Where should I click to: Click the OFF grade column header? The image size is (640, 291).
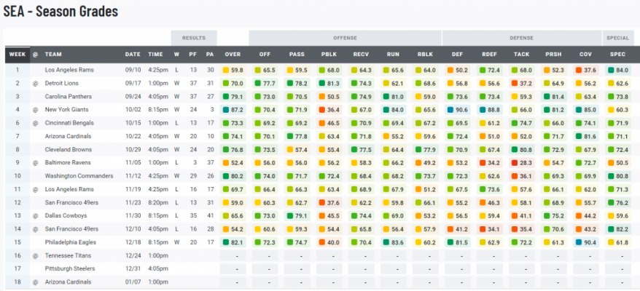265,55
